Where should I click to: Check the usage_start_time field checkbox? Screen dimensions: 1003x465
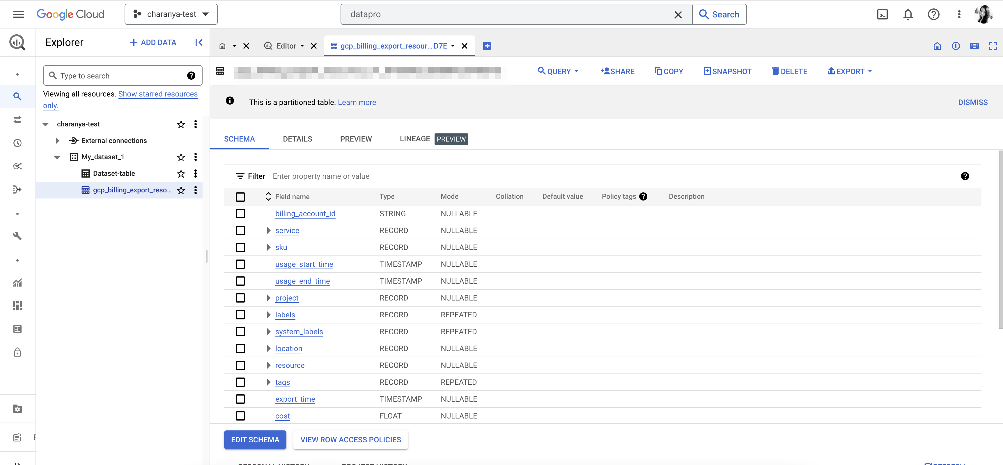(240, 264)
